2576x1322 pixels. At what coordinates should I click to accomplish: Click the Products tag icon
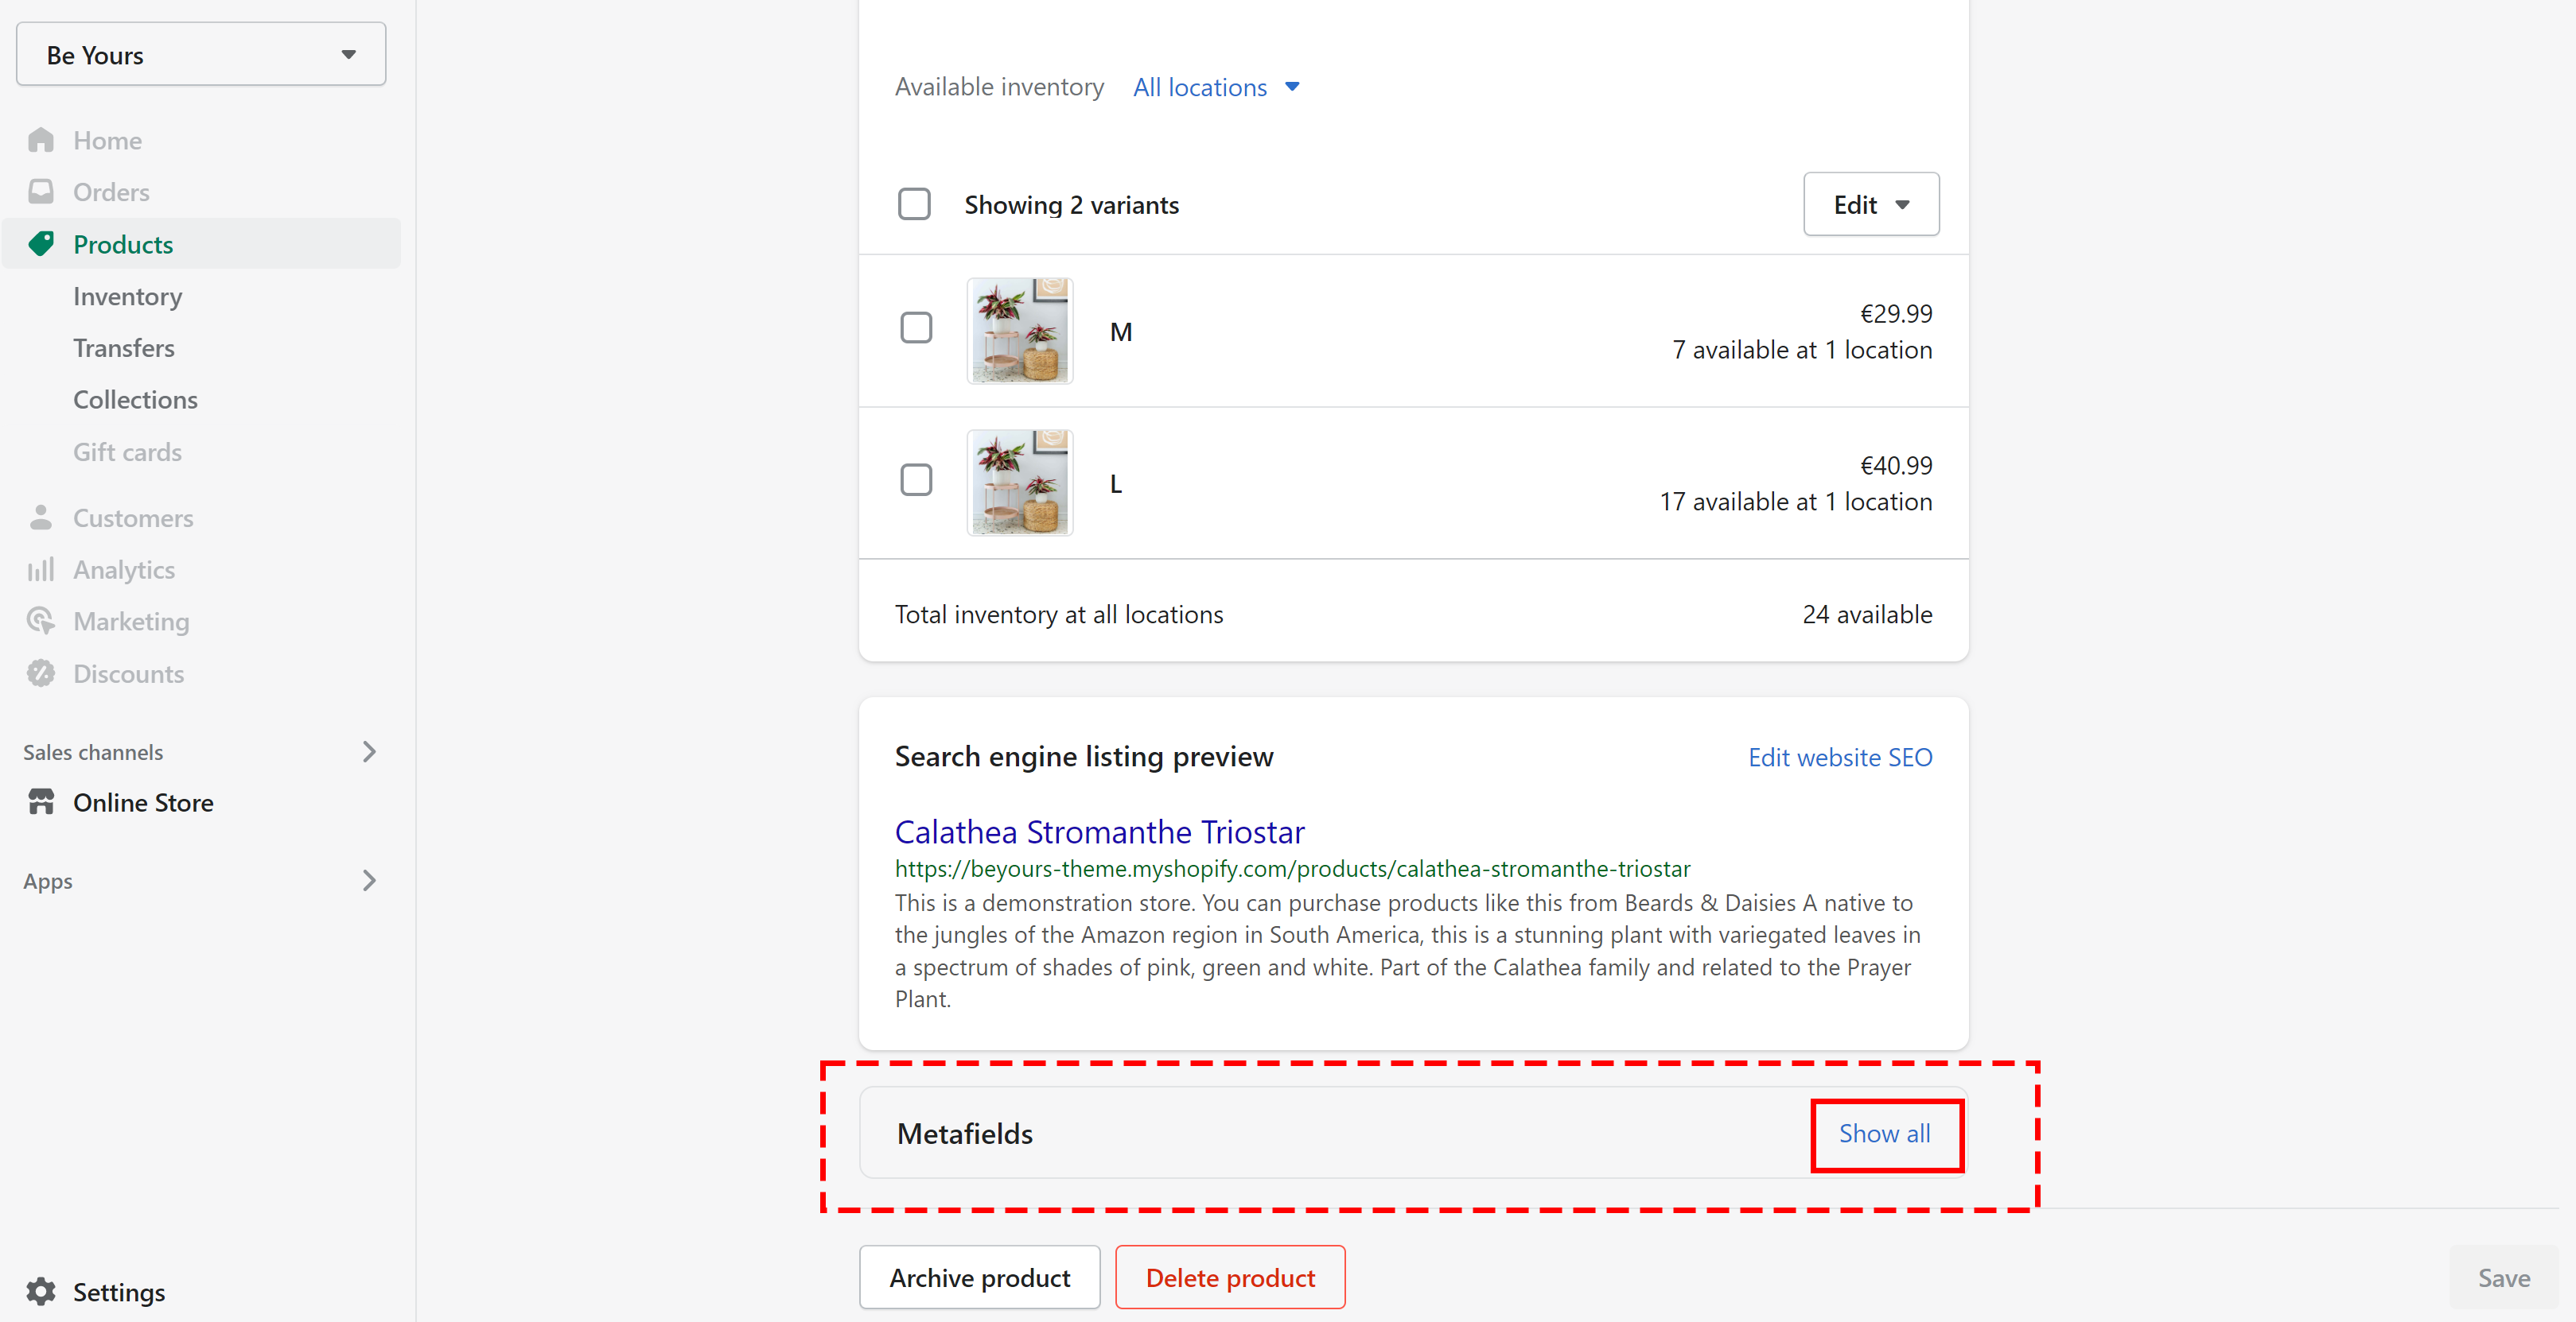[x=41, y=244]
